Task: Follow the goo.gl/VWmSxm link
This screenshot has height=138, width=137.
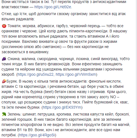Action: point(76,74)
